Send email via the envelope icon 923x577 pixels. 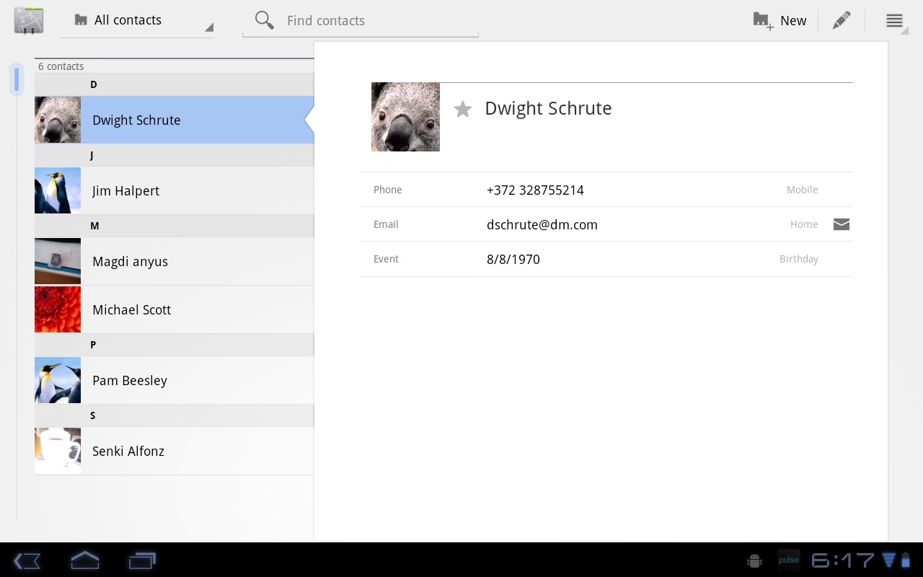point(841,224)
